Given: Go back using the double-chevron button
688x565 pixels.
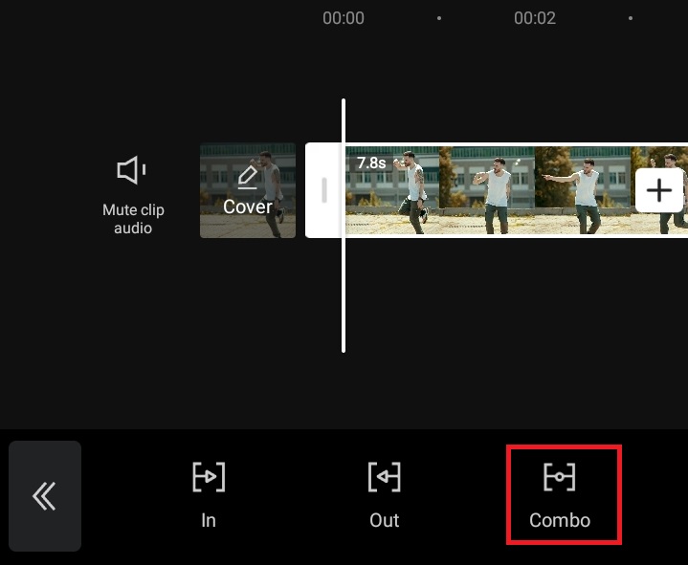Looking at the screenshot, I should click(45, 496).
